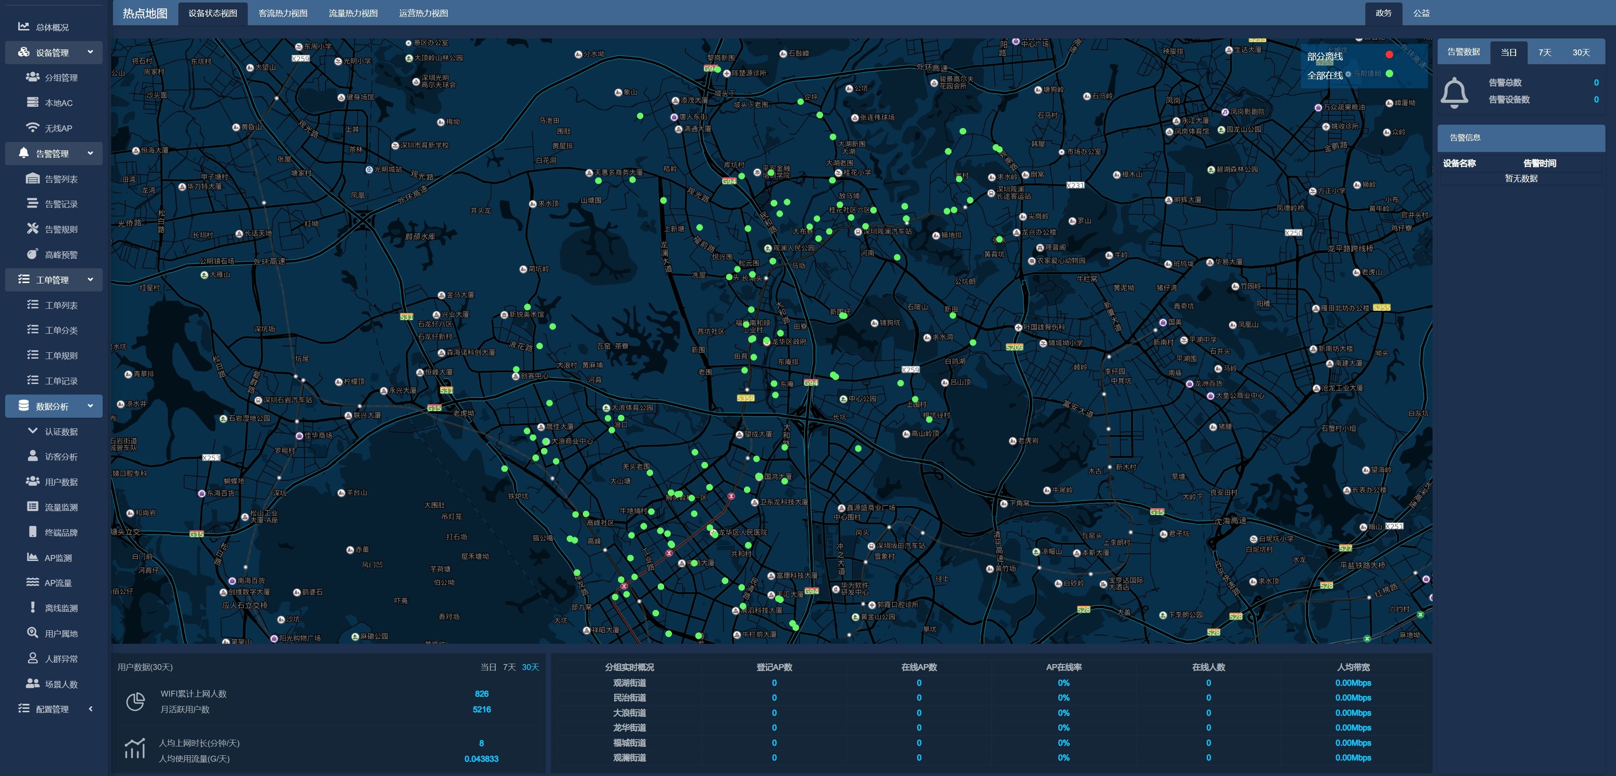Open the 无线AP wifi icon item
The width and height of the screenshot is (1616, 776).
pos(32,128)
